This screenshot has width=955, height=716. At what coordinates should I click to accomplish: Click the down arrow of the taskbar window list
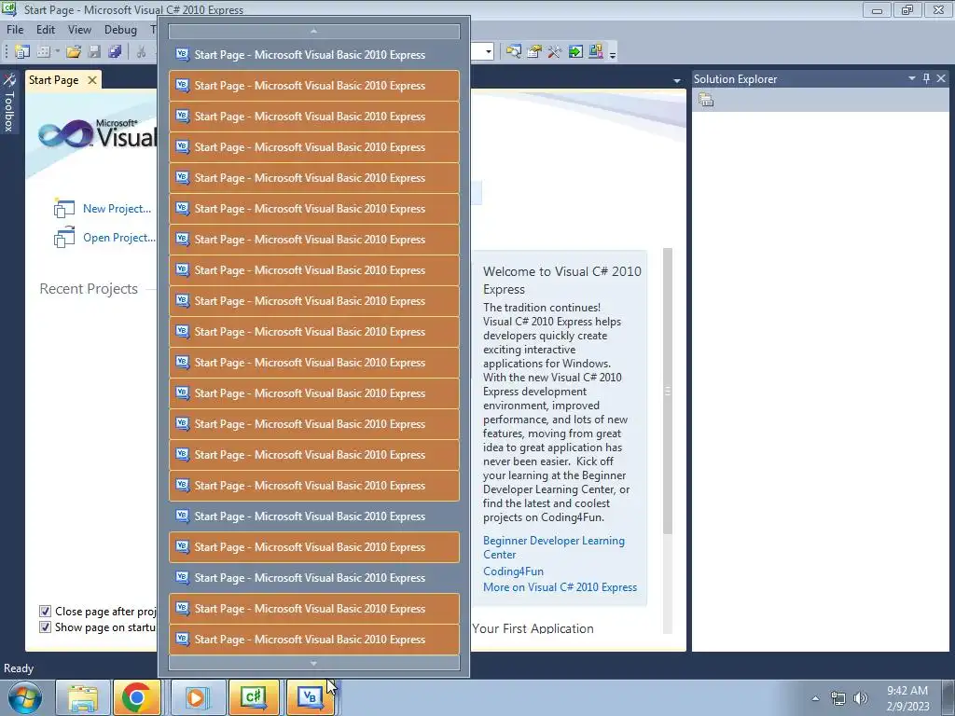(x=314, y=663)
